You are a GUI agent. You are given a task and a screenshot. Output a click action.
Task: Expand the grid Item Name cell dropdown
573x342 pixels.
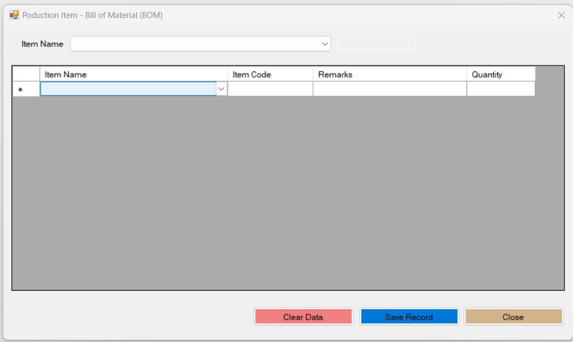pos(221,89)
